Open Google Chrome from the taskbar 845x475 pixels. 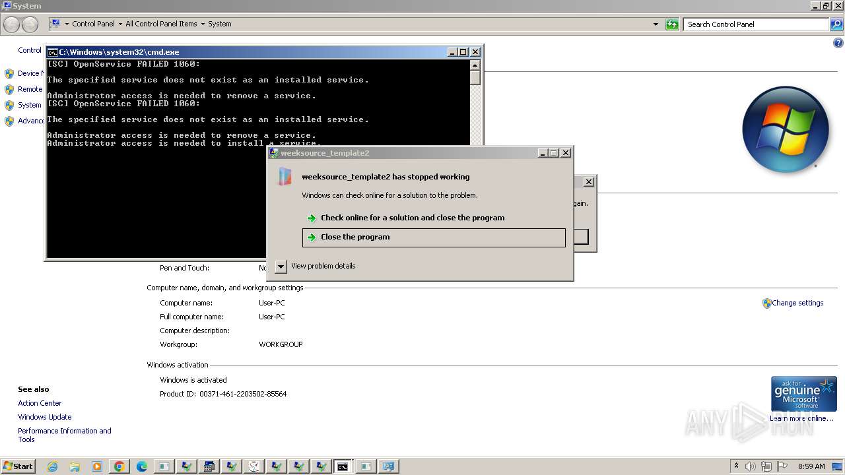click(119, 466)
